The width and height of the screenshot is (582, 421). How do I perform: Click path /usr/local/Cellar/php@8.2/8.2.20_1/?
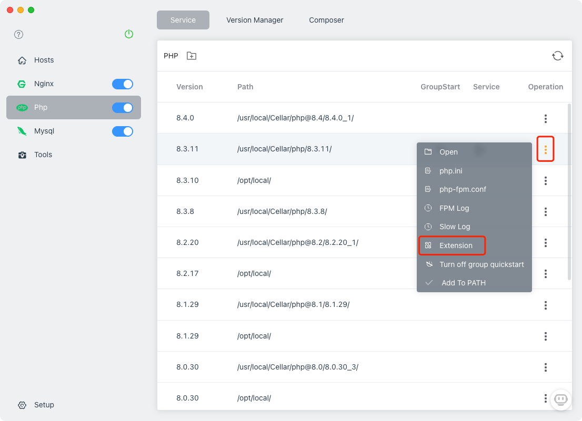[x=298, y=242]
